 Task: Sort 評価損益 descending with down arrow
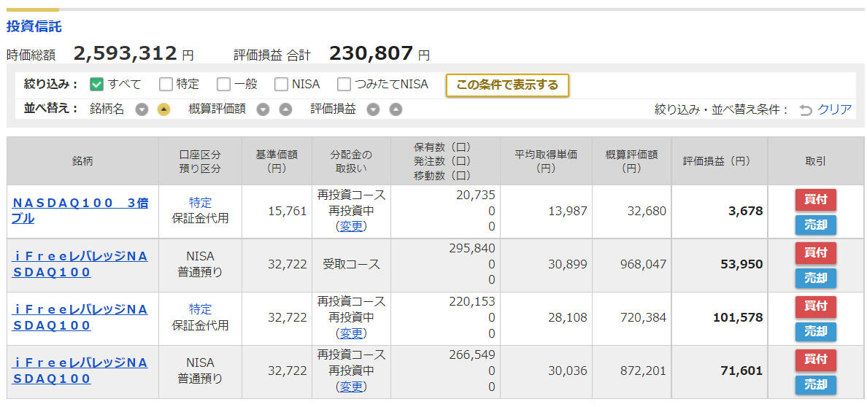[x=373, y=109]
